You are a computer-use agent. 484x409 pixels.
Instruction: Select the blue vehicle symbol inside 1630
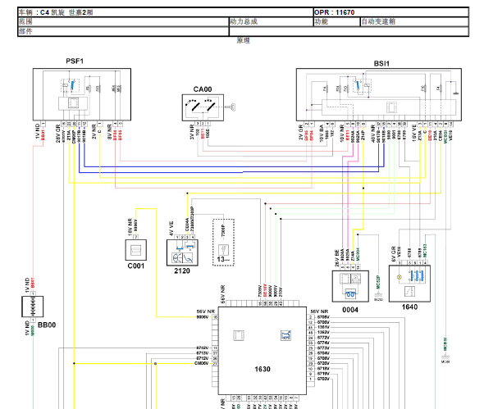[285, 335]
